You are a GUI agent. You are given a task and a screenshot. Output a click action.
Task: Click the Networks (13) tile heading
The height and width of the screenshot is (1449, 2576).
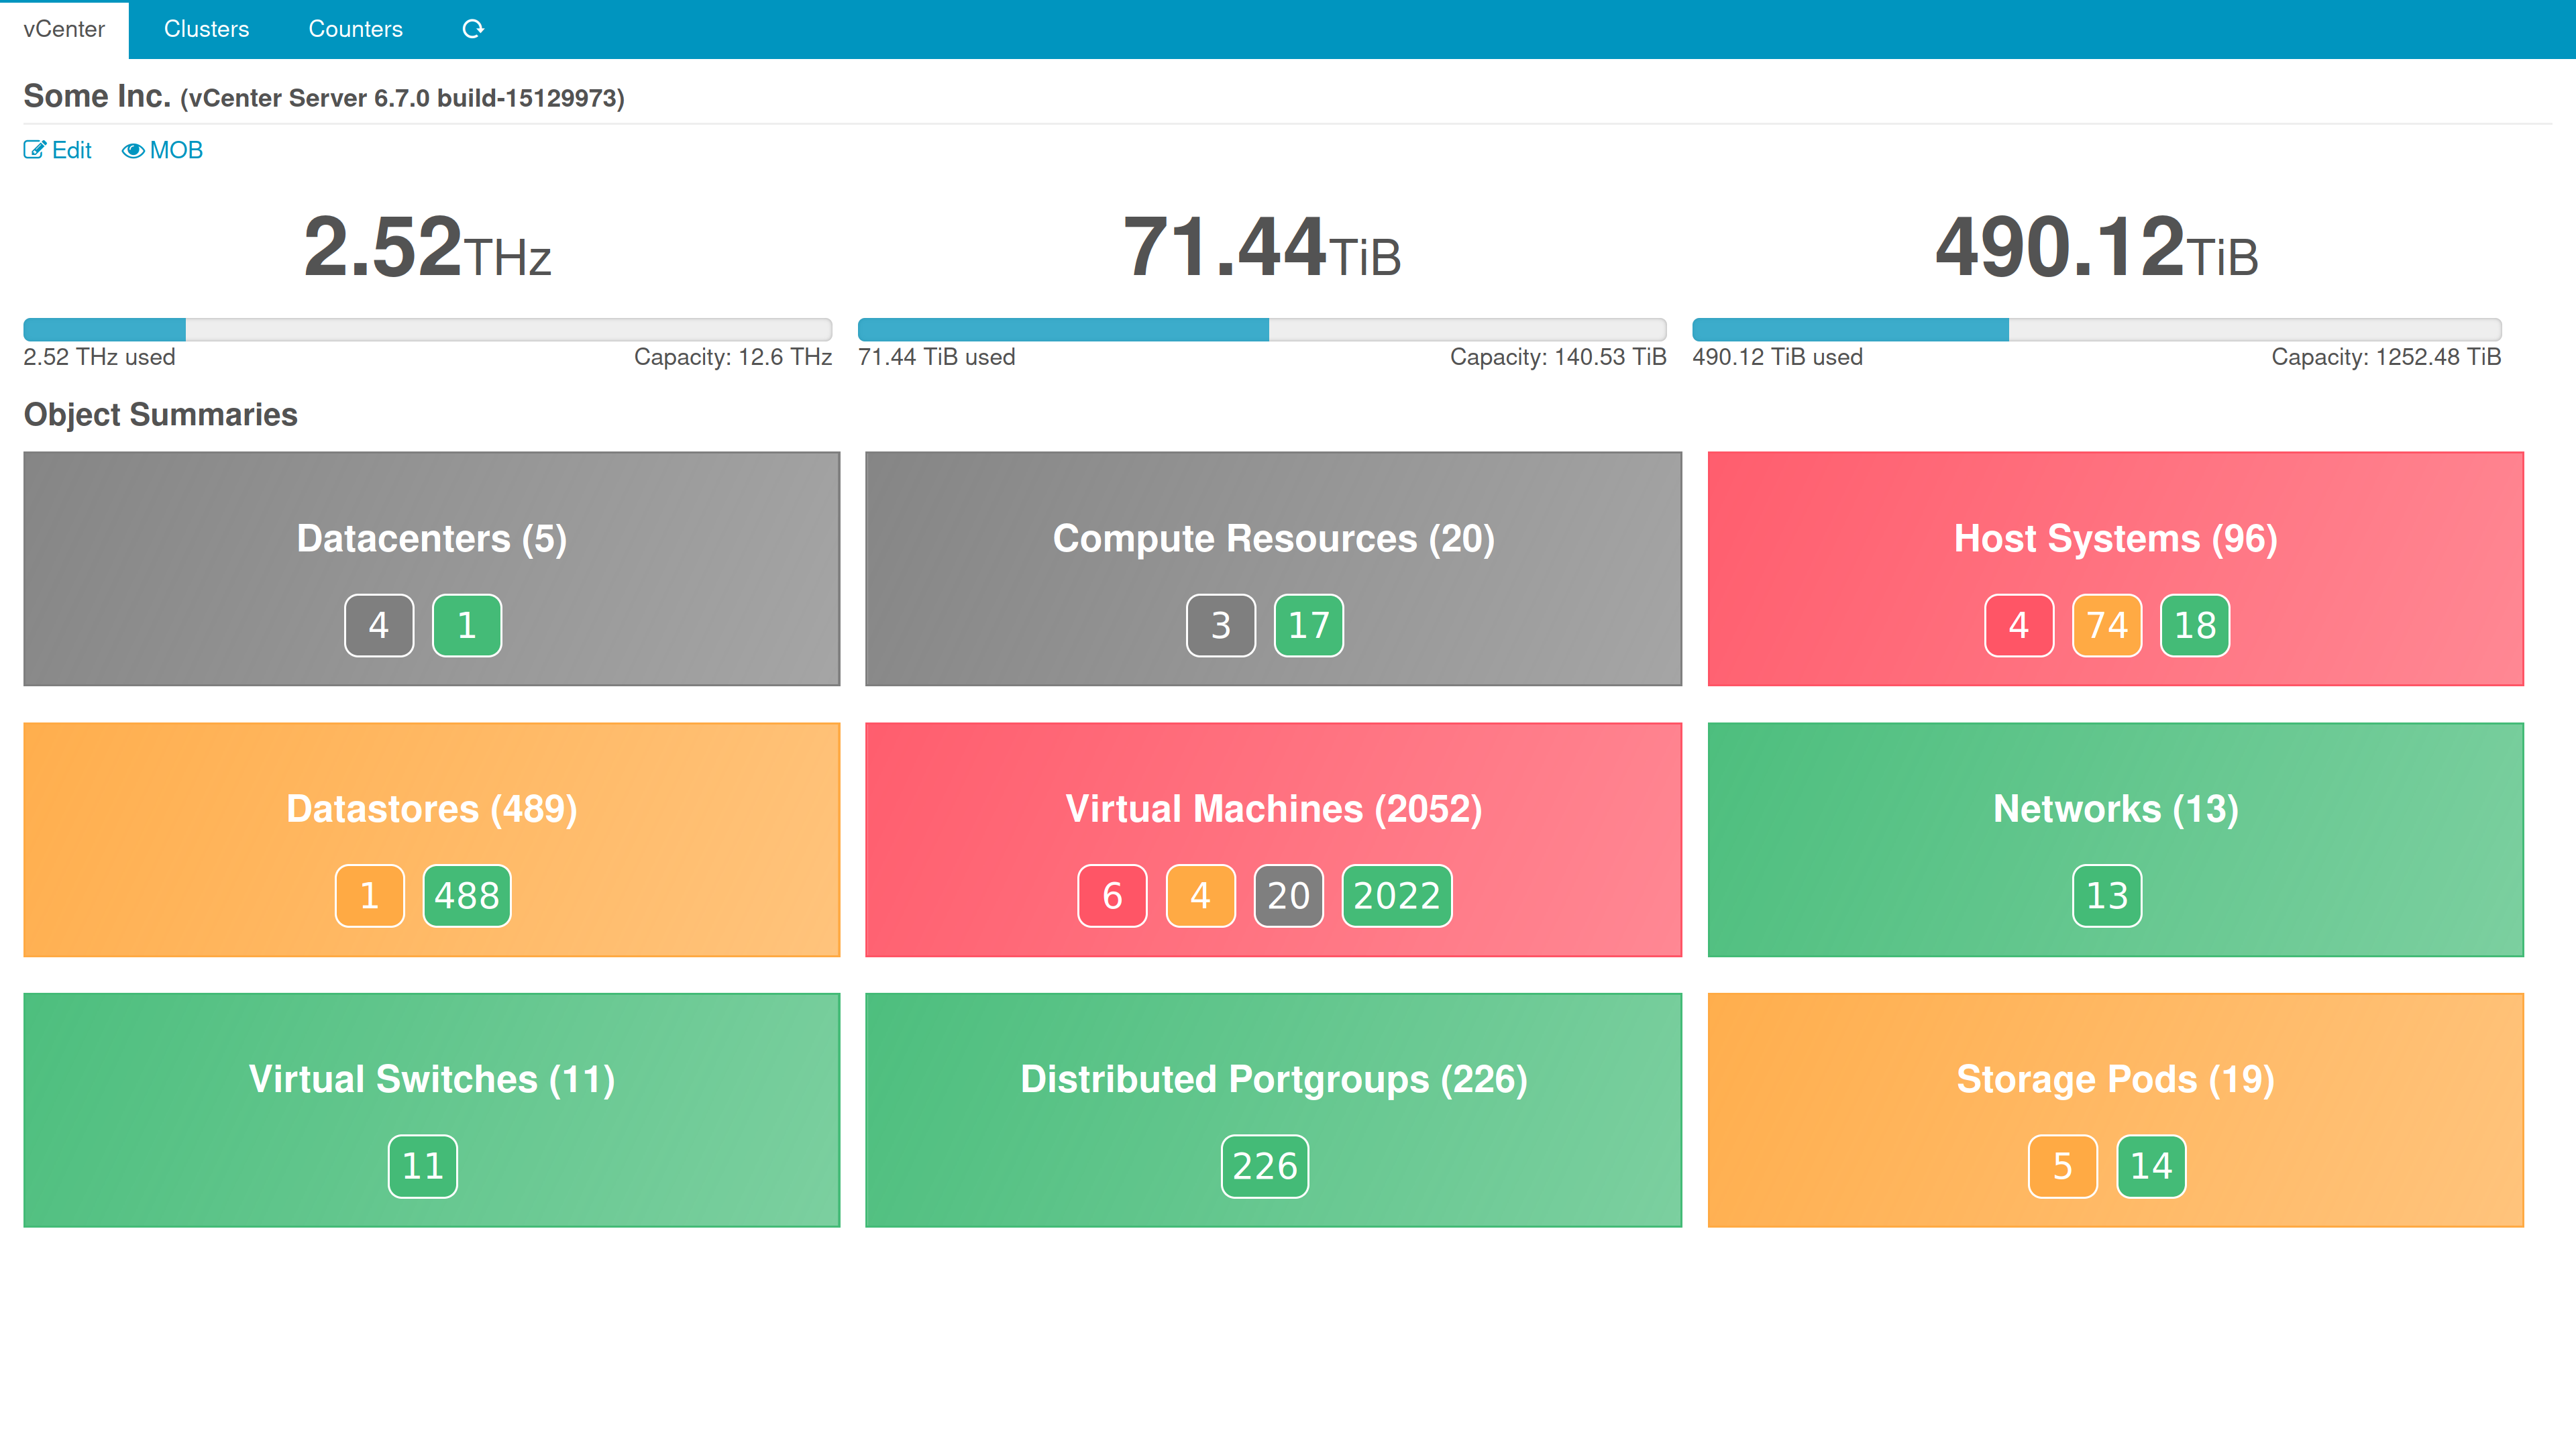click(x=2115, y=809)
